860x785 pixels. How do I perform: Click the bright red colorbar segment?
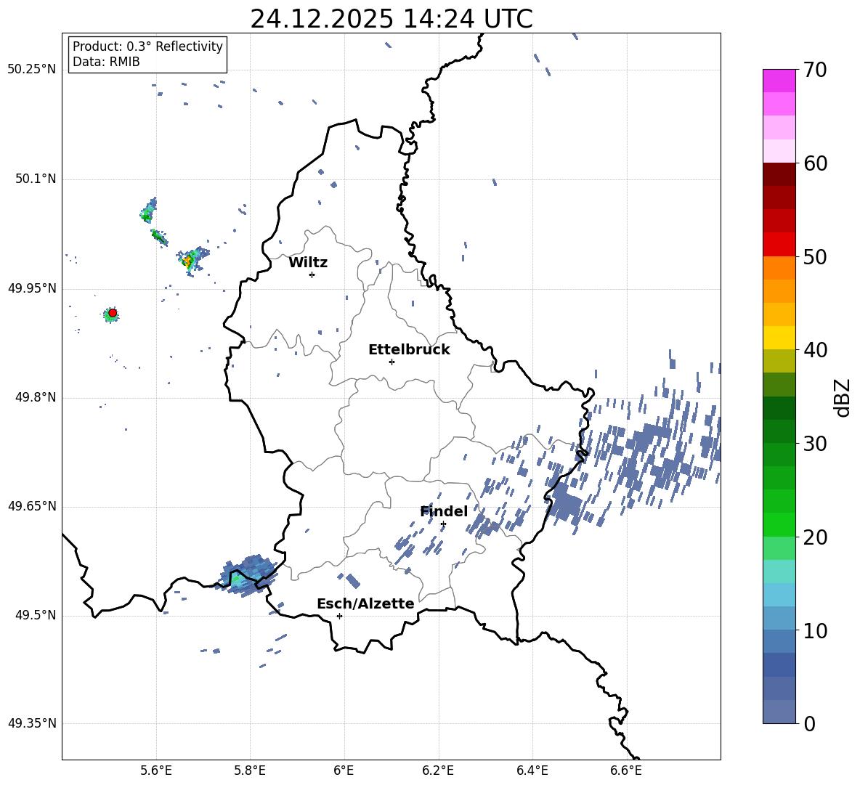click(x=779, y=245)
